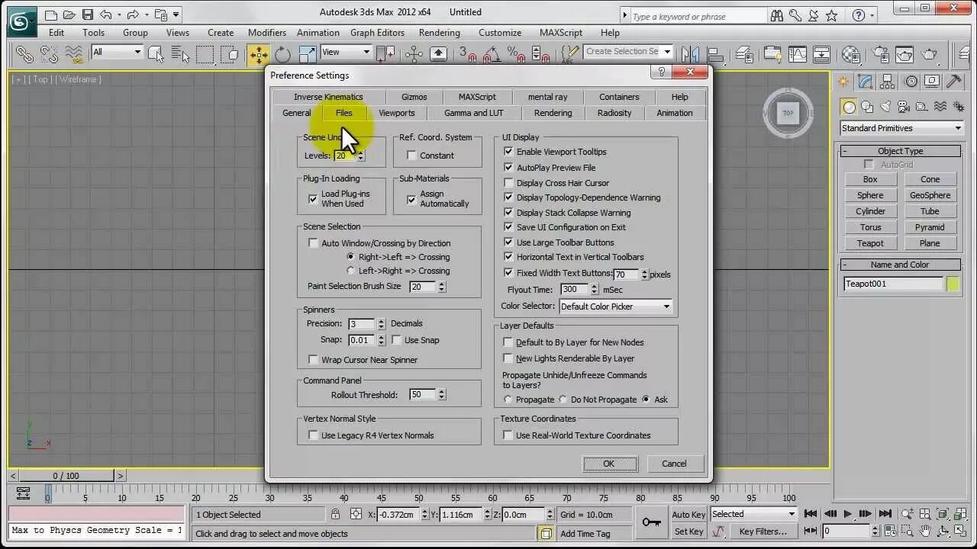Open the Modify panel tab icon

(x=866, y=82)
